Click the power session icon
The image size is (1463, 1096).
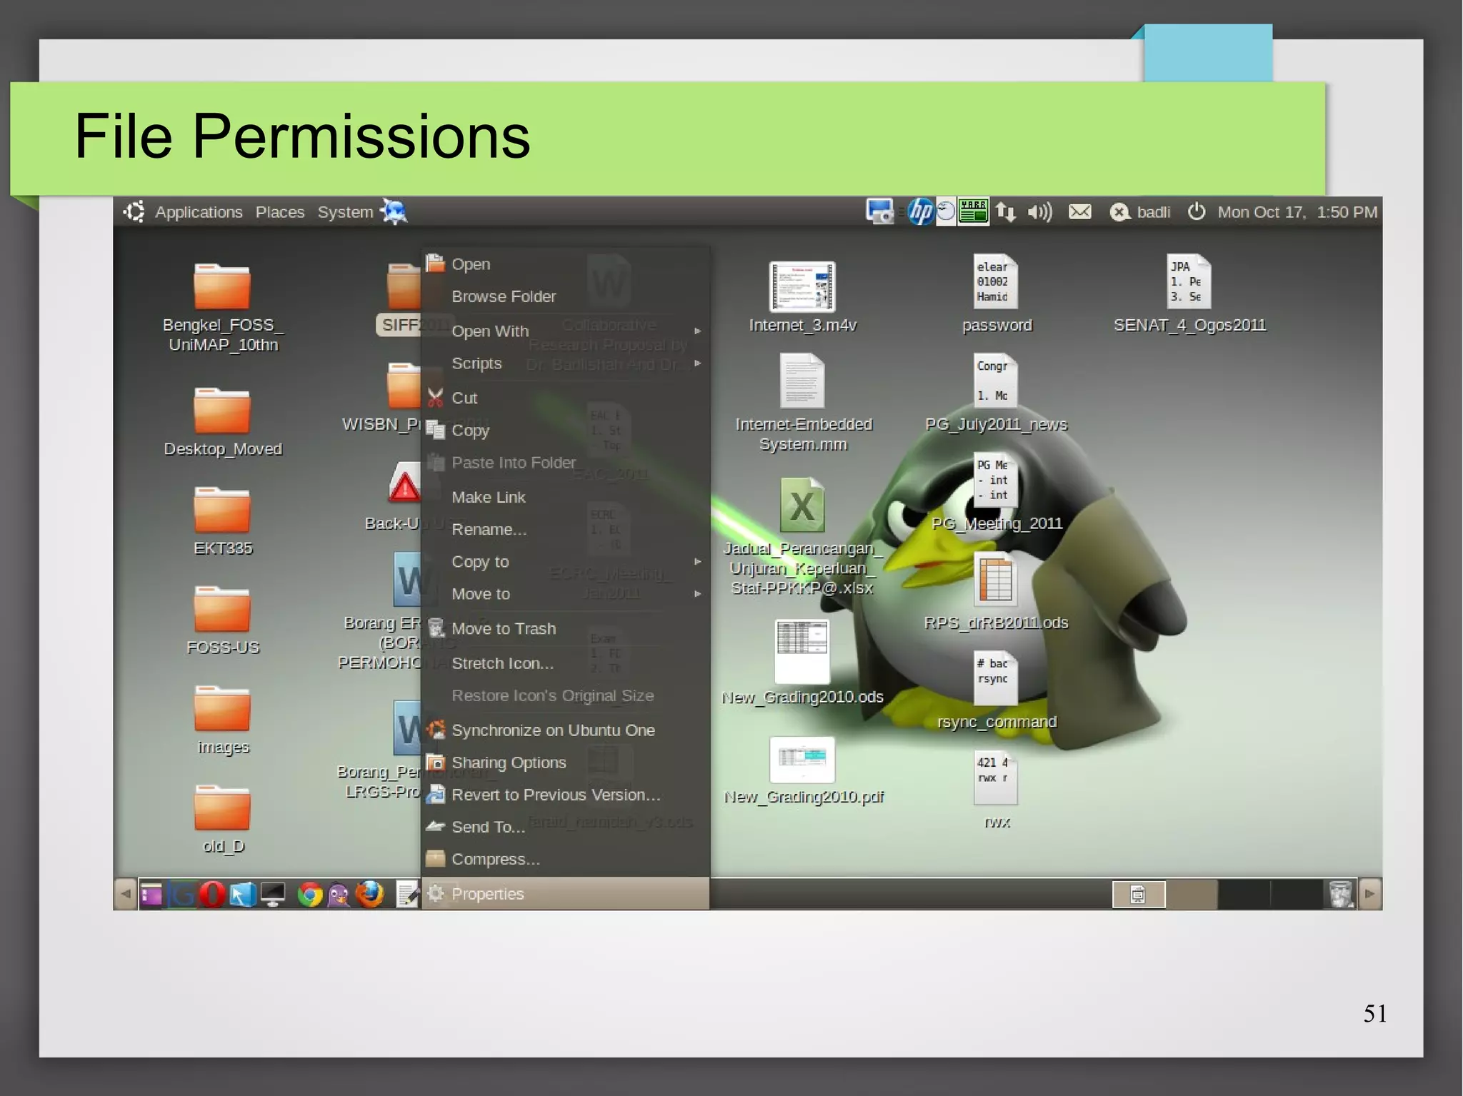coord(1196,212)
